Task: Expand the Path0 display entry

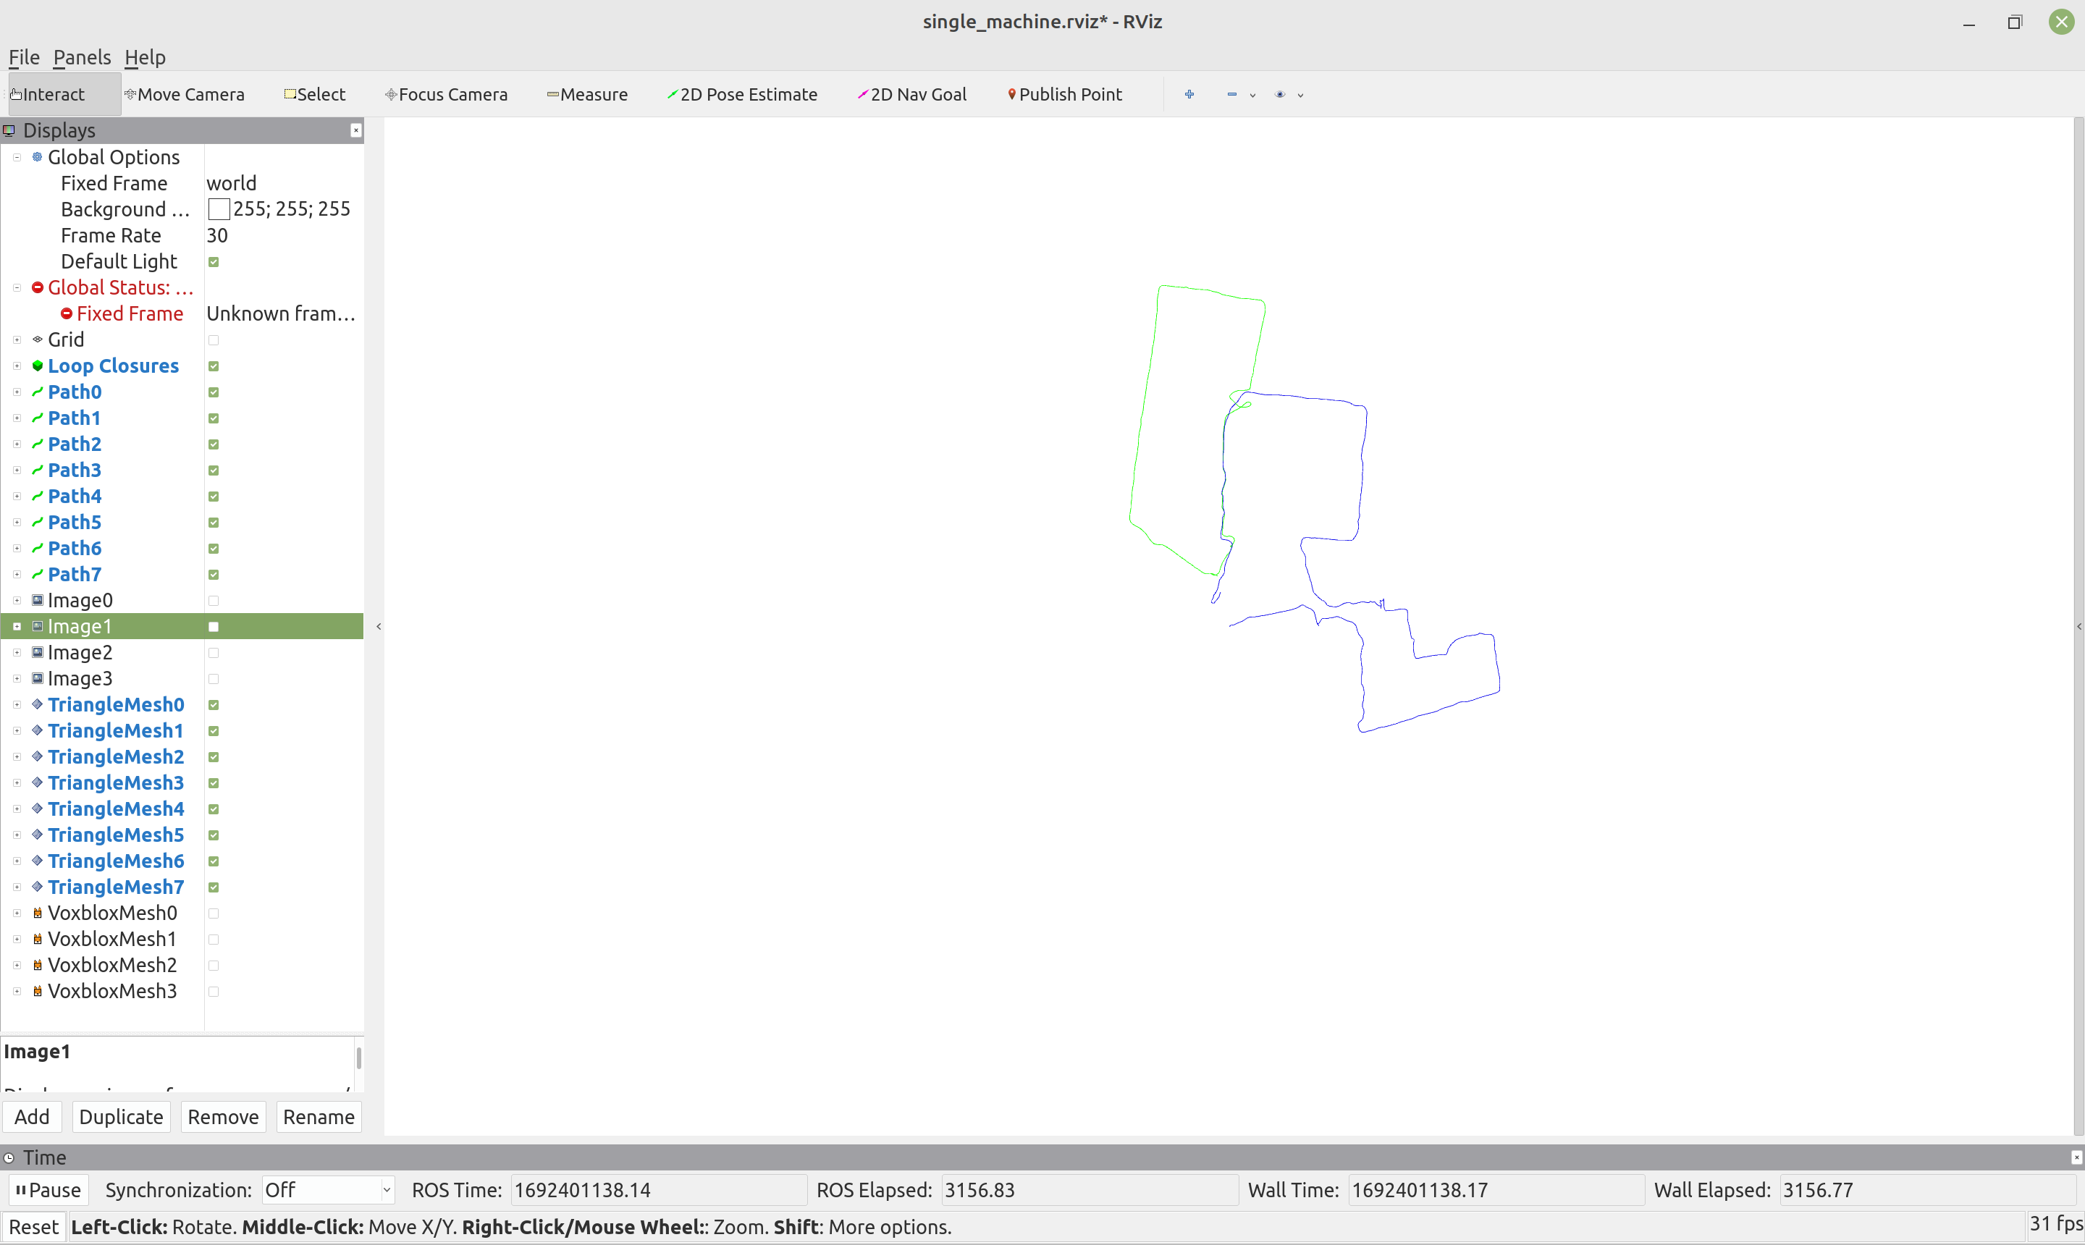Action: point(16,392)
